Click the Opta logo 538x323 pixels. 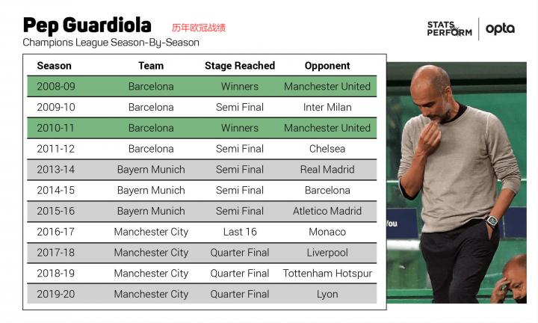click(500, 29)
